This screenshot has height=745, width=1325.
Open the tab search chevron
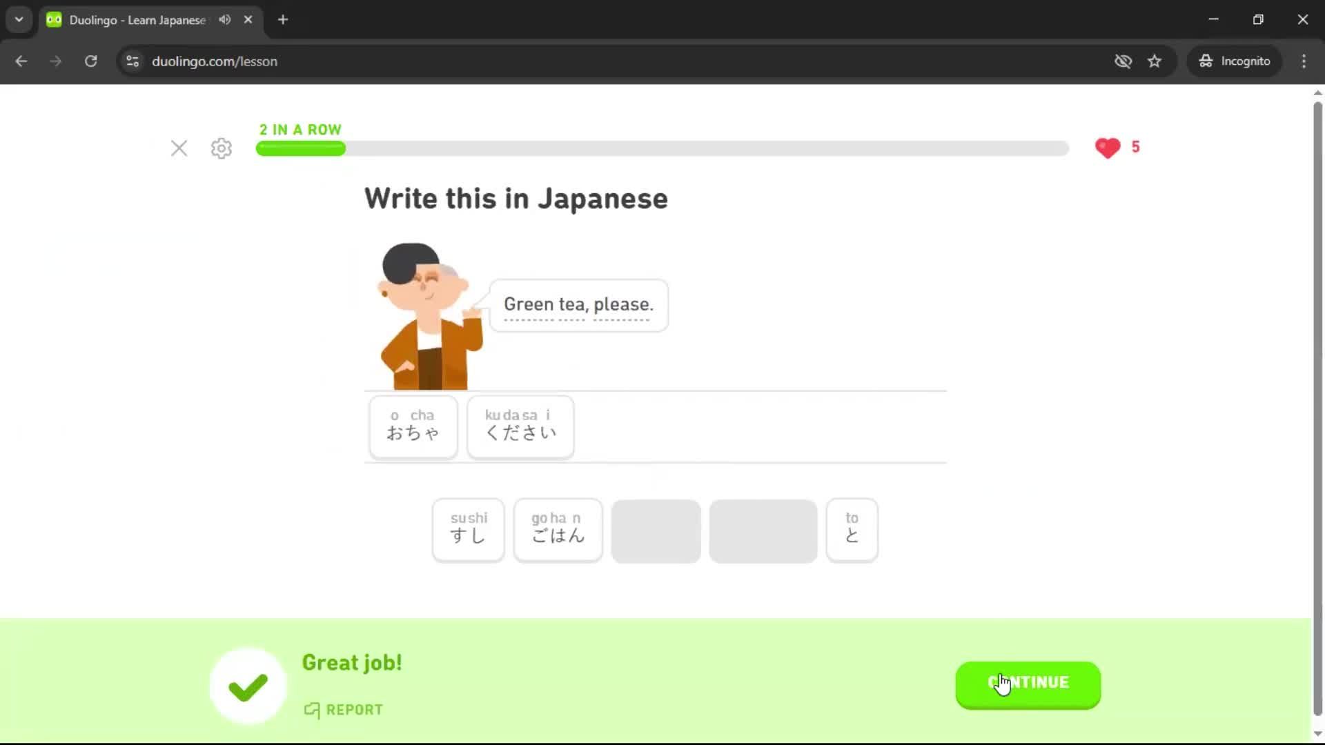(x=19, y=19)
